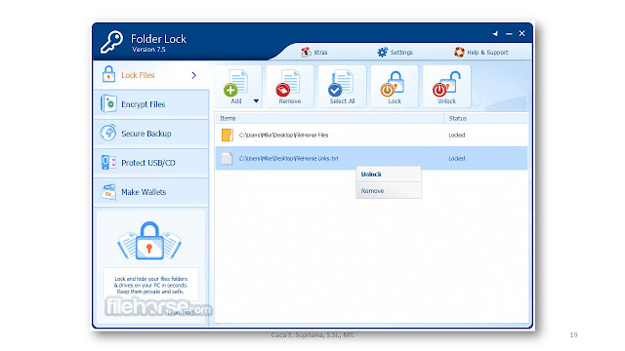Click the speaker icon in title bar

point(495,34)
